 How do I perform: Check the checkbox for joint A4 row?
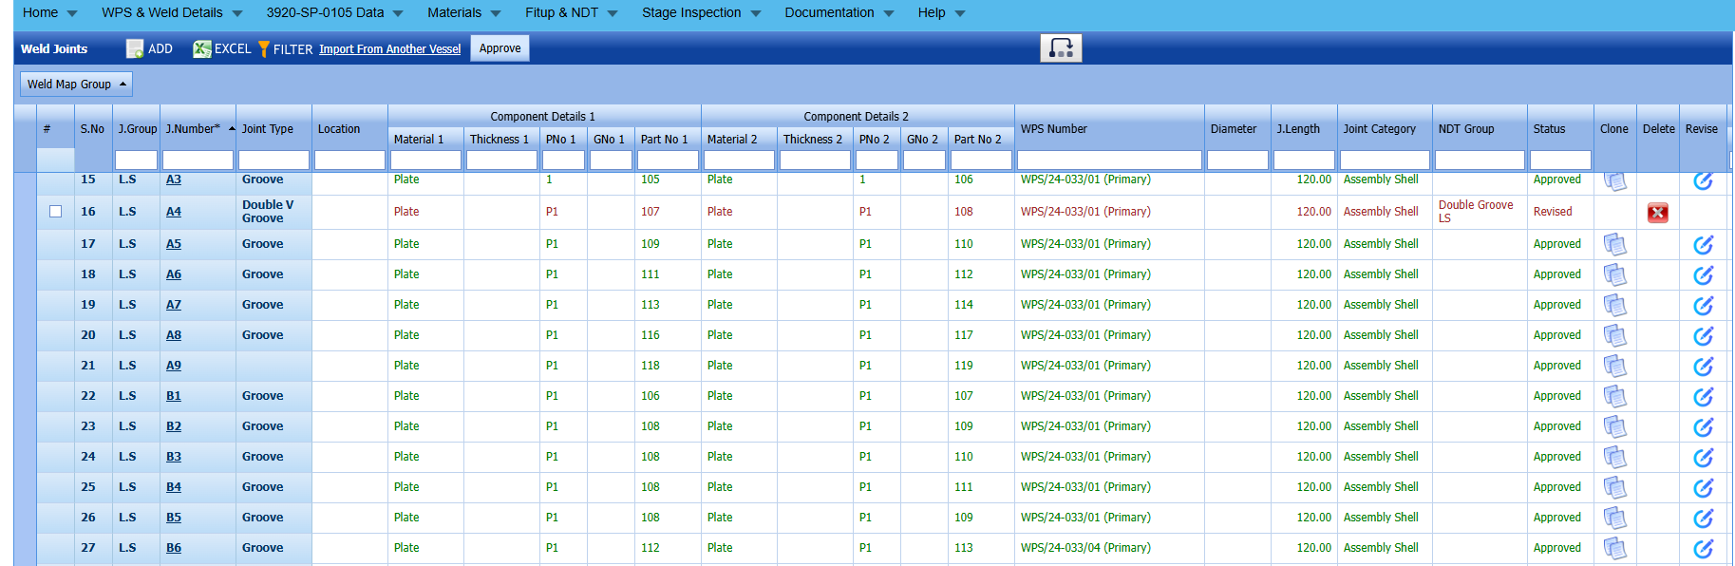[56, 212]
